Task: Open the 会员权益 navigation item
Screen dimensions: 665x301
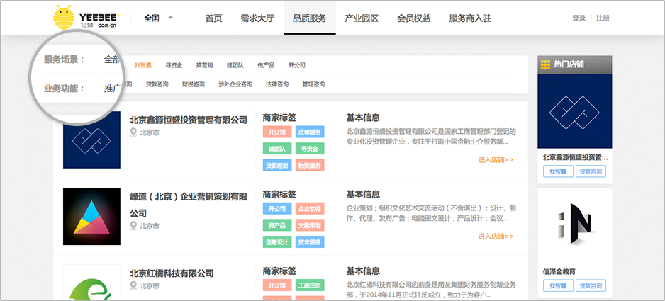Action: tap(414, 18)
